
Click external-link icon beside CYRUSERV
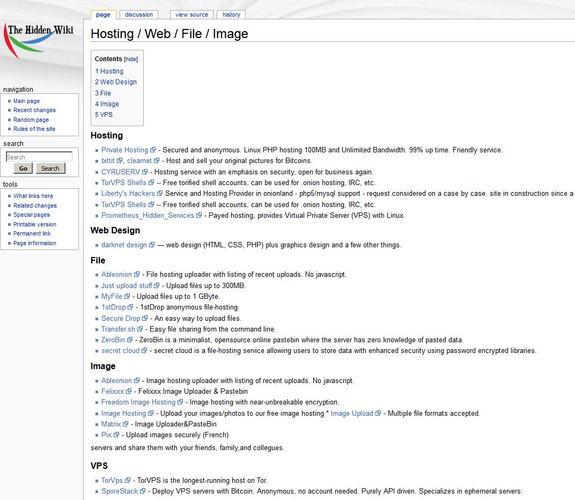click(145, 172)
